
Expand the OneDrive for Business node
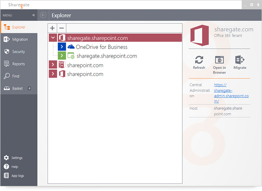(x=62, y=47)
